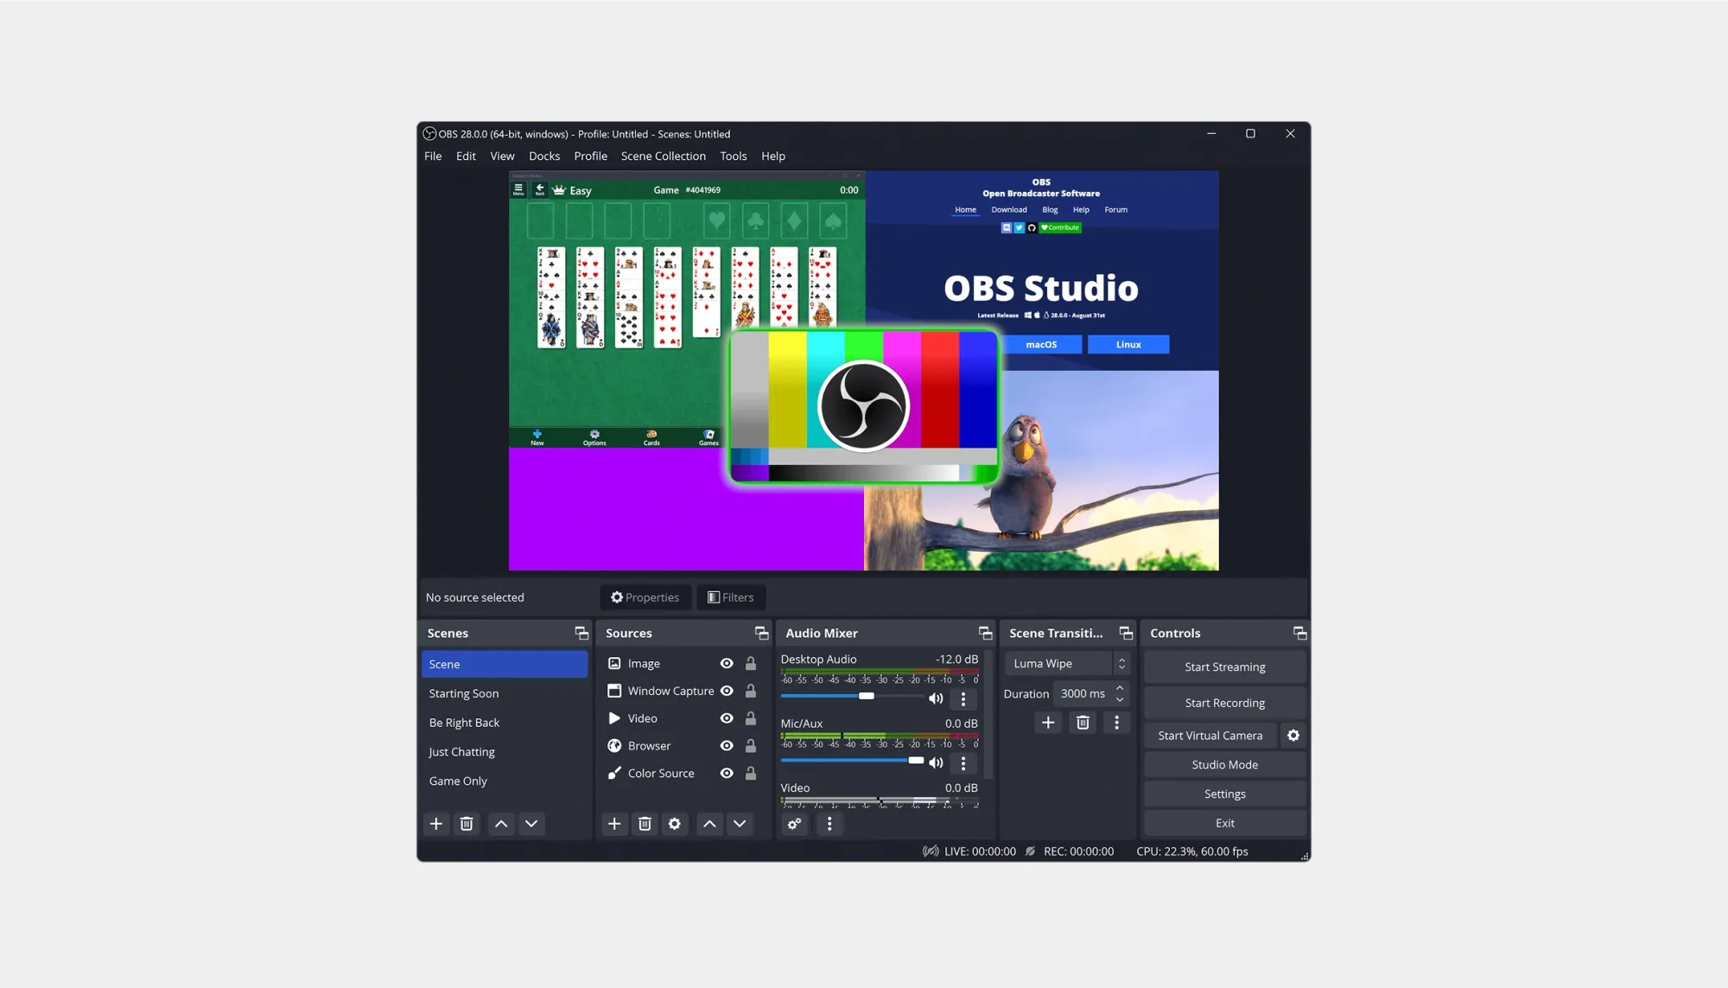Move the selected source up in Sources
This screenshot has width=1728, height=988.
tap(709, 824)
